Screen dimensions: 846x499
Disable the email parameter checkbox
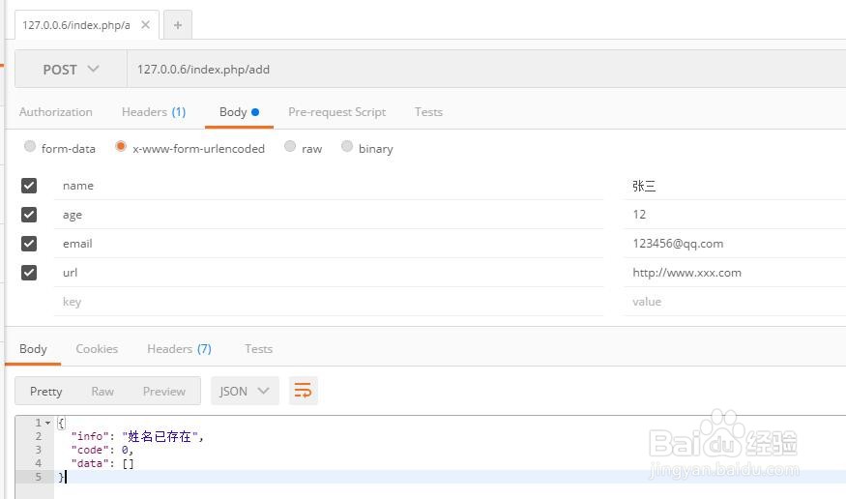point(29,244)
